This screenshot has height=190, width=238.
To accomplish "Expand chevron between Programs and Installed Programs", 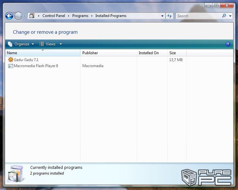I will tap(92, 16).
